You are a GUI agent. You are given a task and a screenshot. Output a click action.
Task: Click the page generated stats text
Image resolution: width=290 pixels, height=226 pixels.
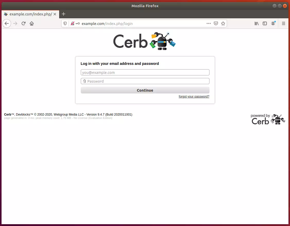[58, 118]
